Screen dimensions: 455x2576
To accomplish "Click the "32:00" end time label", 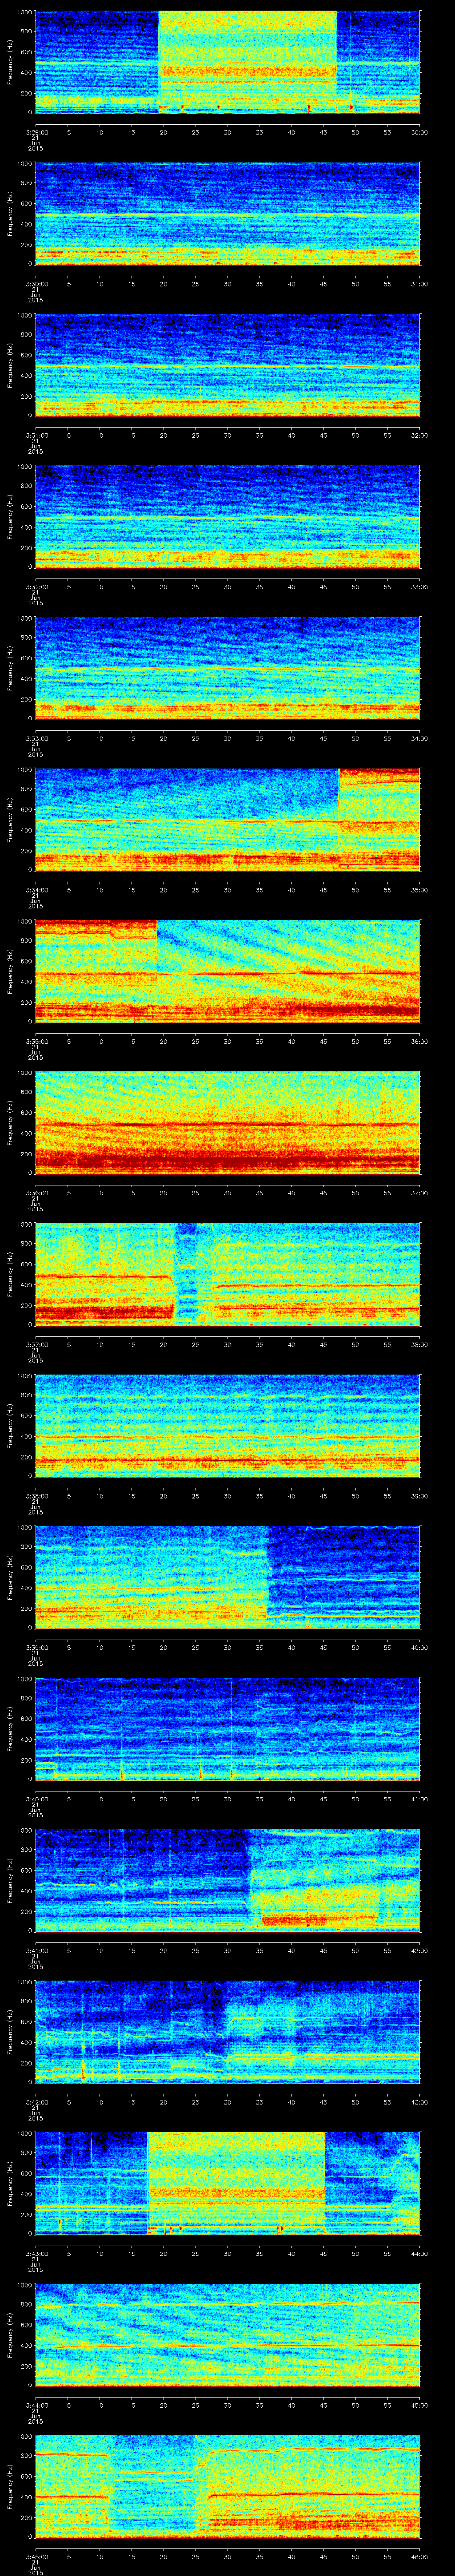I will point(419,435).
